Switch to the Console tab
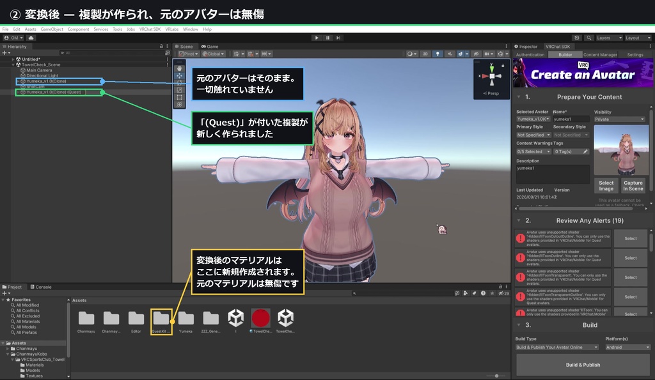655x380 pixels. (41, 287)
